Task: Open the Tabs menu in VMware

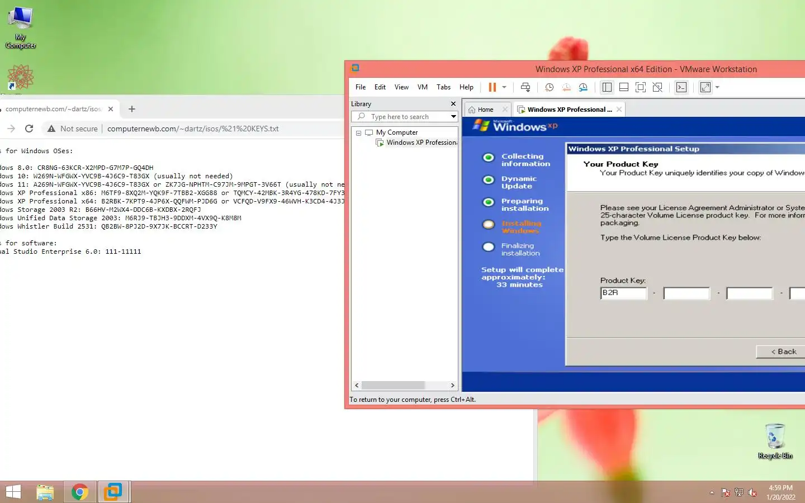Action: point(443,87)
